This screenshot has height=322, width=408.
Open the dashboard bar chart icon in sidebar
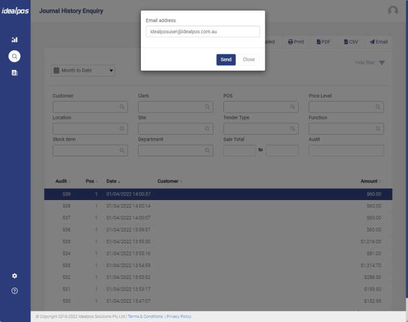coord(15,40)
